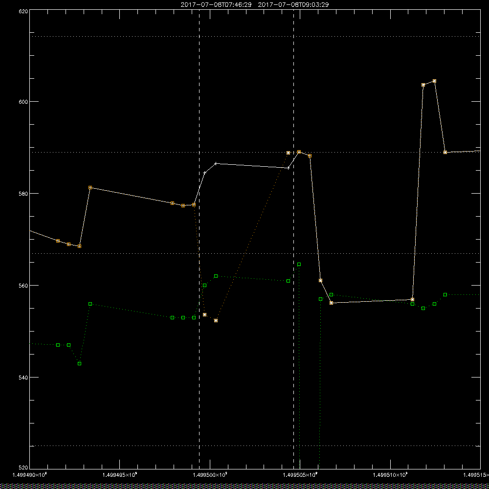
Task: Select the 600 label on the y-axis
Action: (24, 102)
